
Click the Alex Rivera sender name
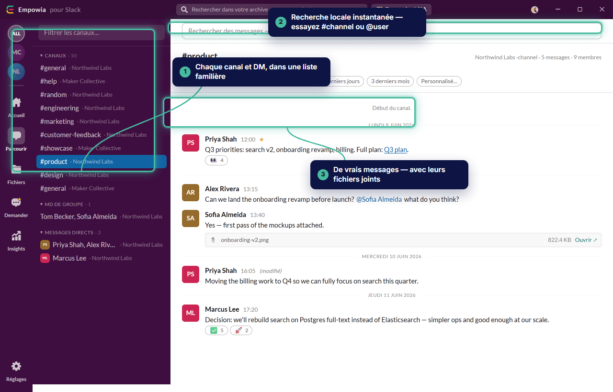coord(222,189)
